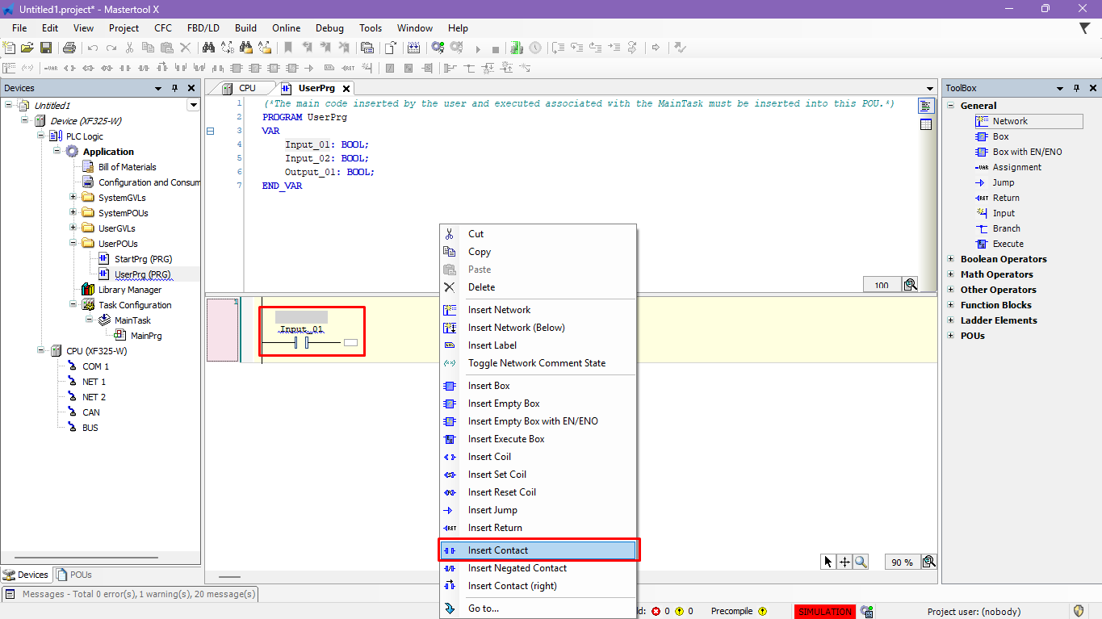Pick the Execute element in ToolBox
This screenshot has width=1102, height=619.
[1008, 244]
